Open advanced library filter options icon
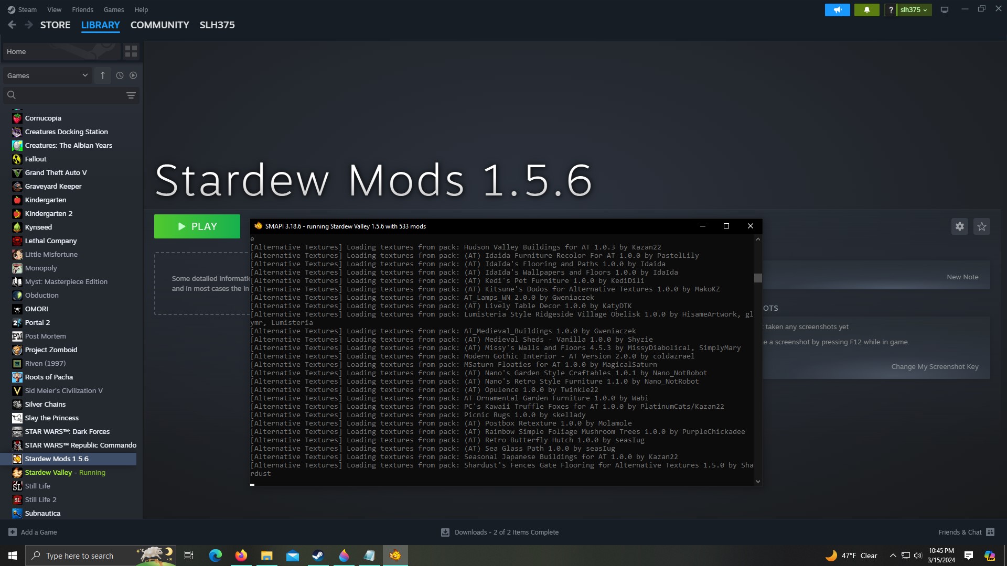The image size is (1007, 566). 131,95
